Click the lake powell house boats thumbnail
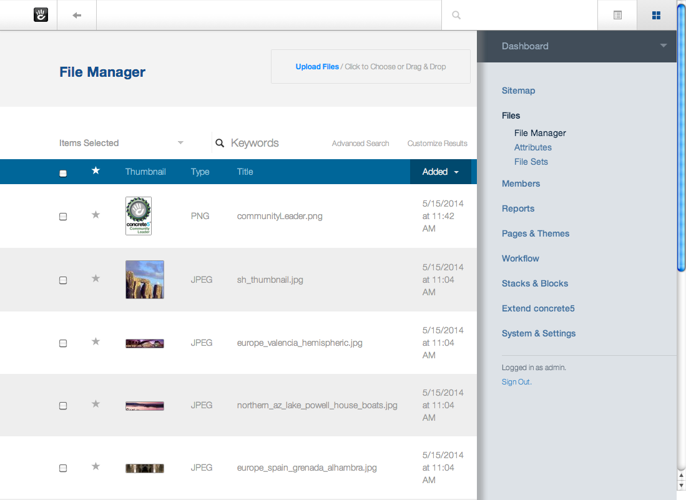686x500 pixels. tap(145, 406)
